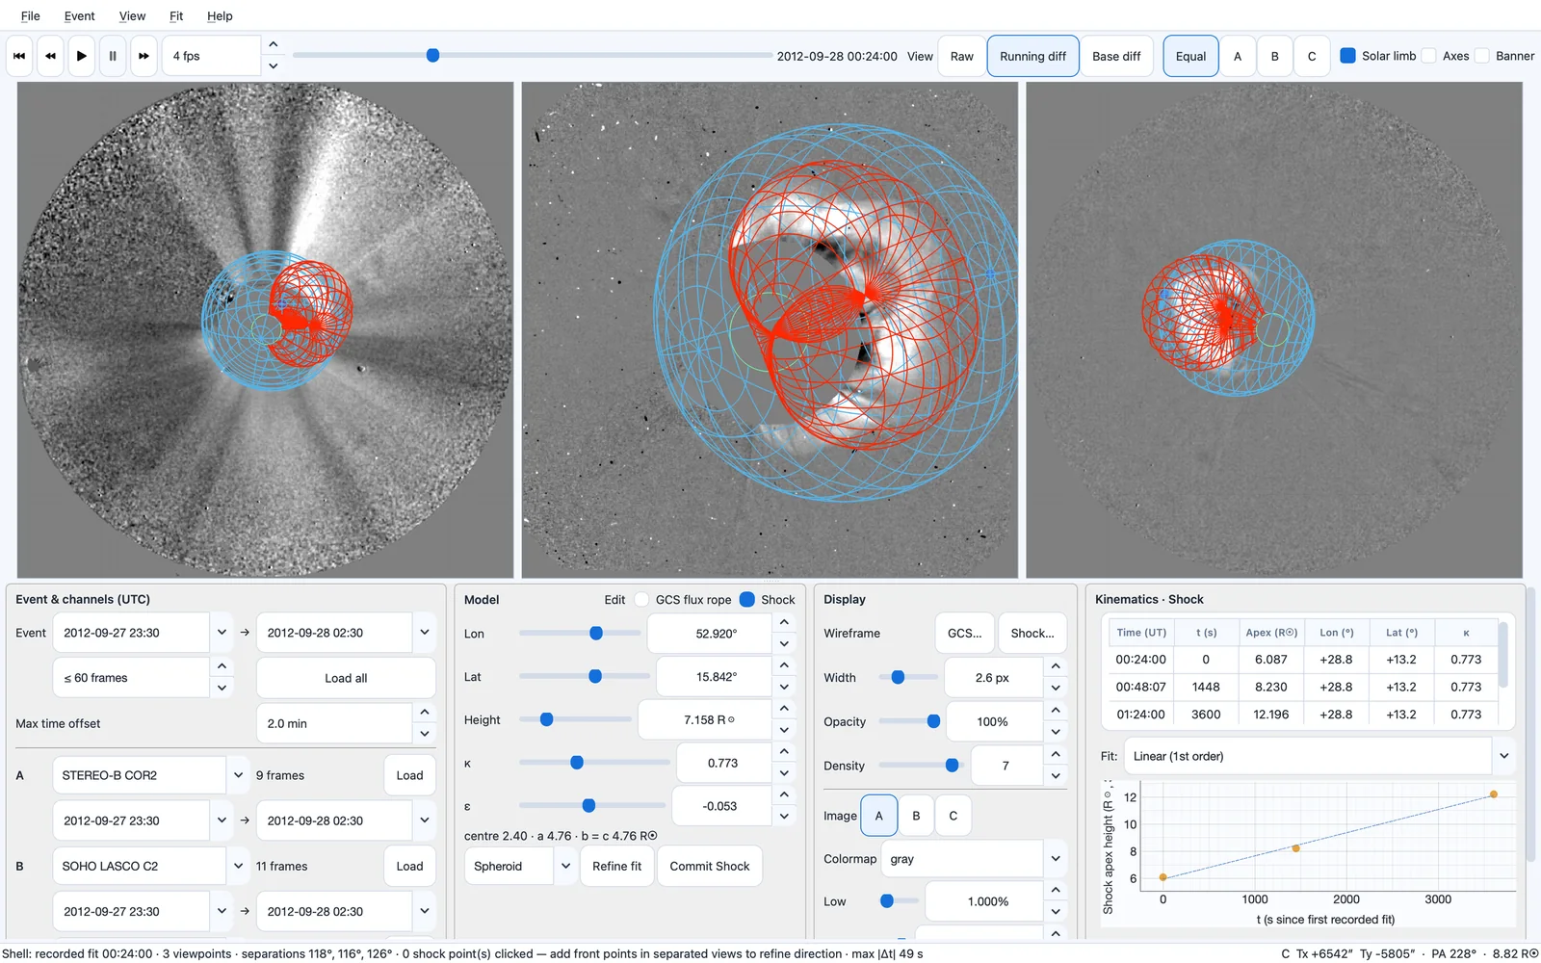Screen dimensions: 1541x963
Task: Open channel A end time dropdown
Action: pos(425,820)
